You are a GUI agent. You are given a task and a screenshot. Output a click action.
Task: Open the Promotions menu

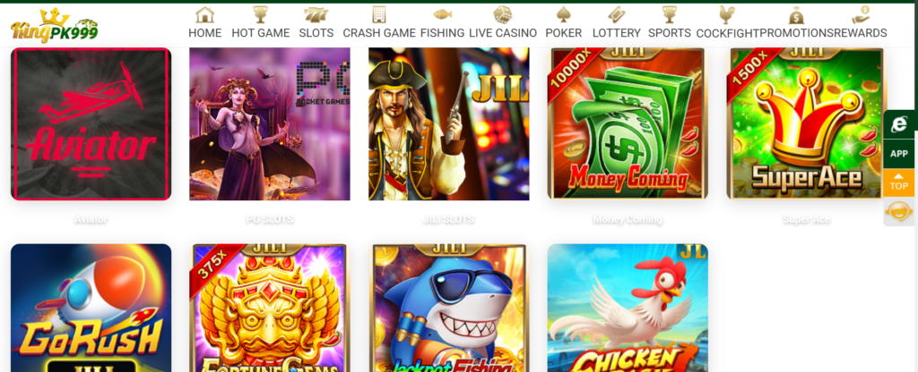pos(797,33)
